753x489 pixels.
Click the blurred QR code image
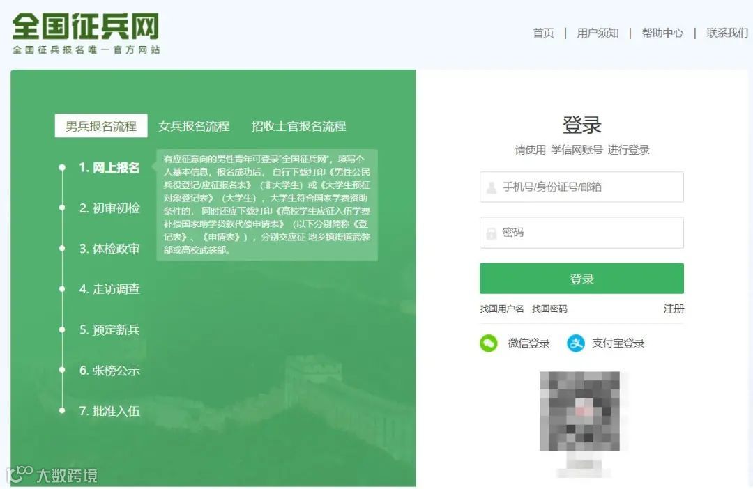[579, 411]
